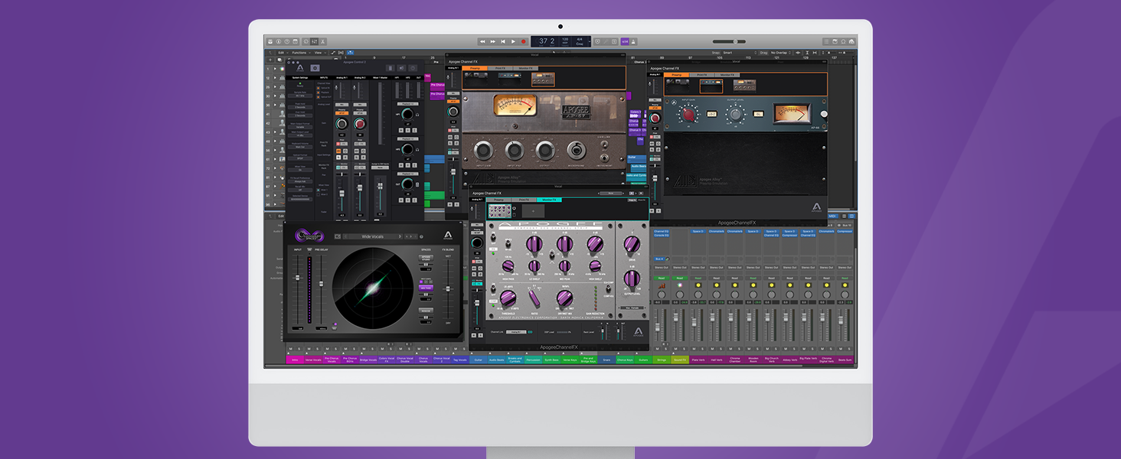Toggle the Mixer icon in control bar
The height and width of the screenshot is (459, 1121).
(315, 41)
